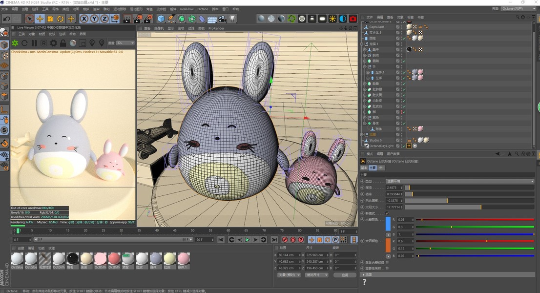
Task: Click Live Viewer lock resolution icon
Action: (62, 43)
